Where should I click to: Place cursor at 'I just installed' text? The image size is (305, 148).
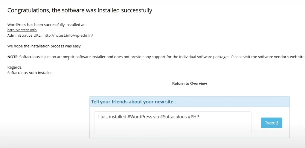tap(112, 117)
